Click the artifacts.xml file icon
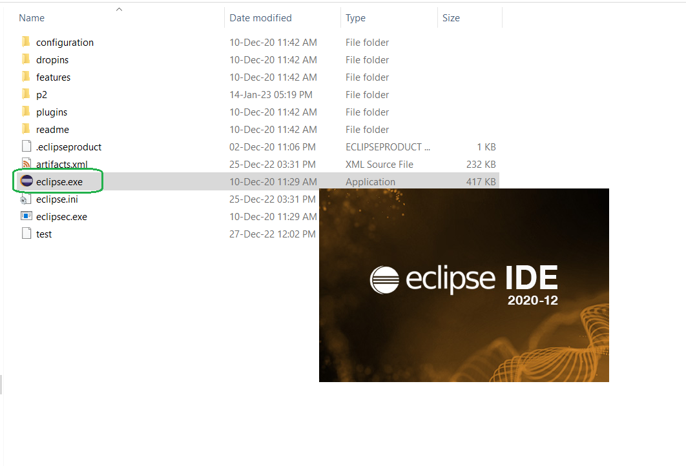Image resolution: width=686 pixels, height=466 pixels. 26,164
